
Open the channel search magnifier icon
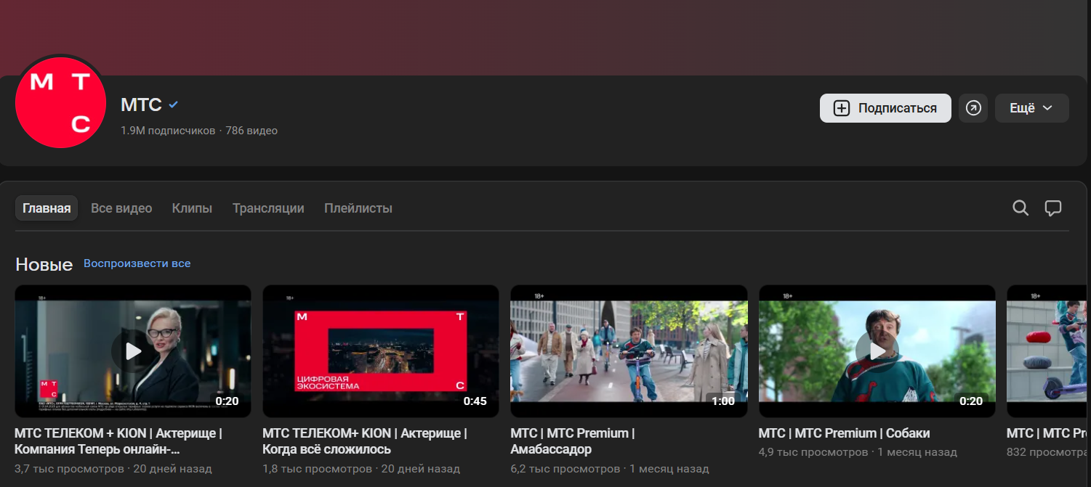1020,208
